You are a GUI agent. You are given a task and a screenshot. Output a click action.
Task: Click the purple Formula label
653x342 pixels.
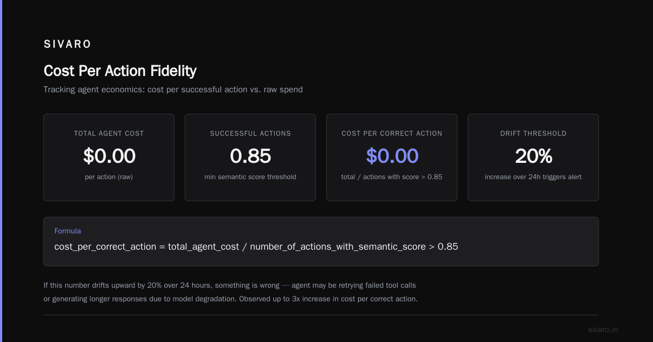pyautogui.click(x=67, y=231)
